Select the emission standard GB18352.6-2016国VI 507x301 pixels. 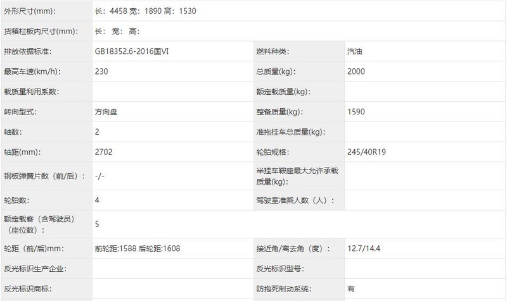tap(132, 51)
